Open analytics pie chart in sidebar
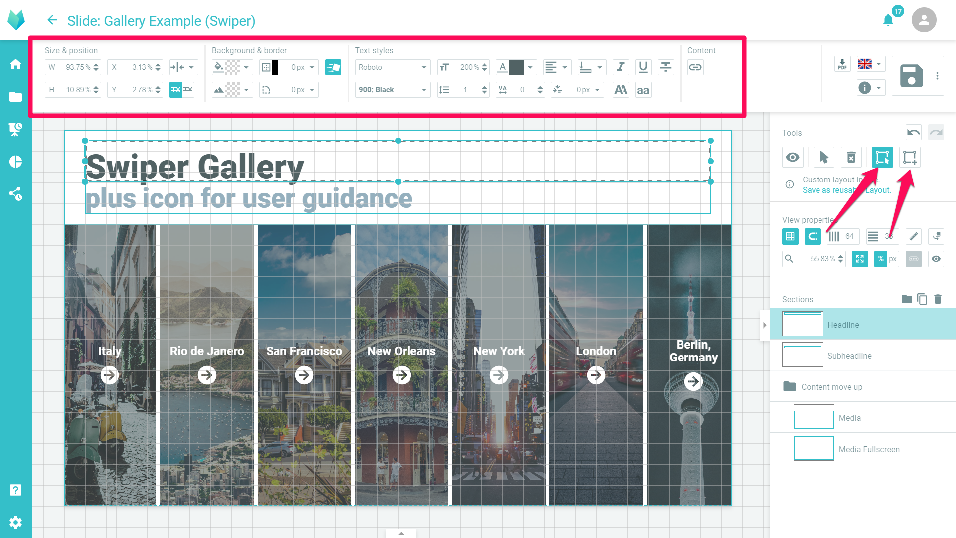Viewport: 956px width, 538px height. point(16,162)
